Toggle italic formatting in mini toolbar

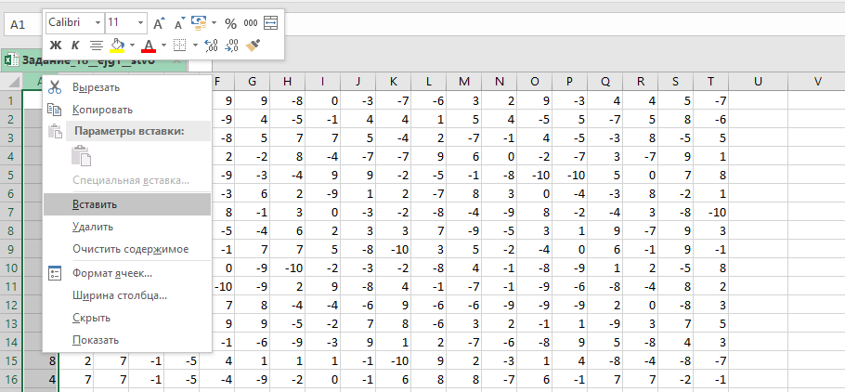click(x=74, y=45)
